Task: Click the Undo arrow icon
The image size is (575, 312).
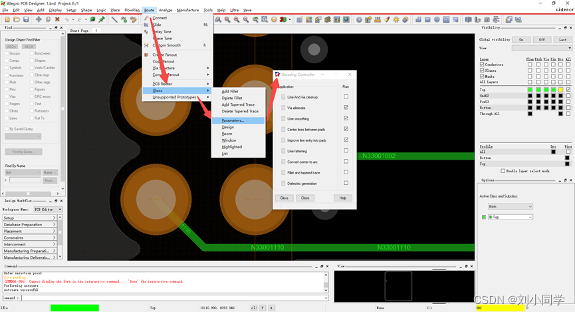Action: point(67,19)
